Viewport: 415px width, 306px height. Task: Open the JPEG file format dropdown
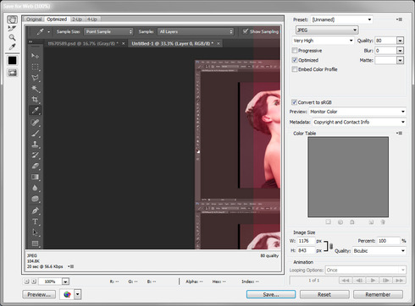tap(327, 30)
